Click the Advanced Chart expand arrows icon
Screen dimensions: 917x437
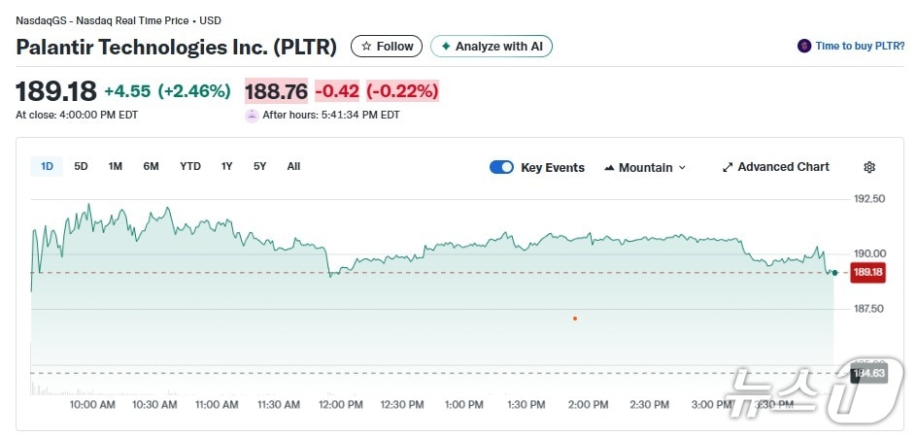728,167
